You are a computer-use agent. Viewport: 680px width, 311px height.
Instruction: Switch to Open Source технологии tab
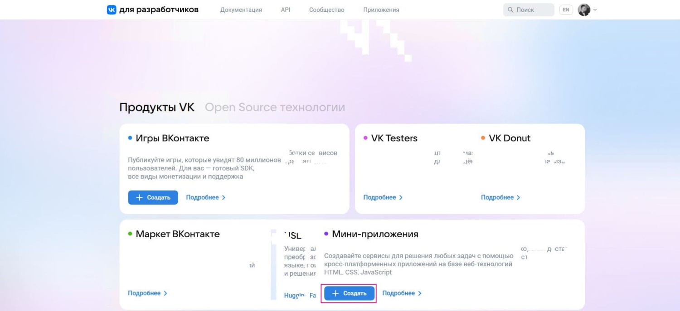[x=275, y=107]
